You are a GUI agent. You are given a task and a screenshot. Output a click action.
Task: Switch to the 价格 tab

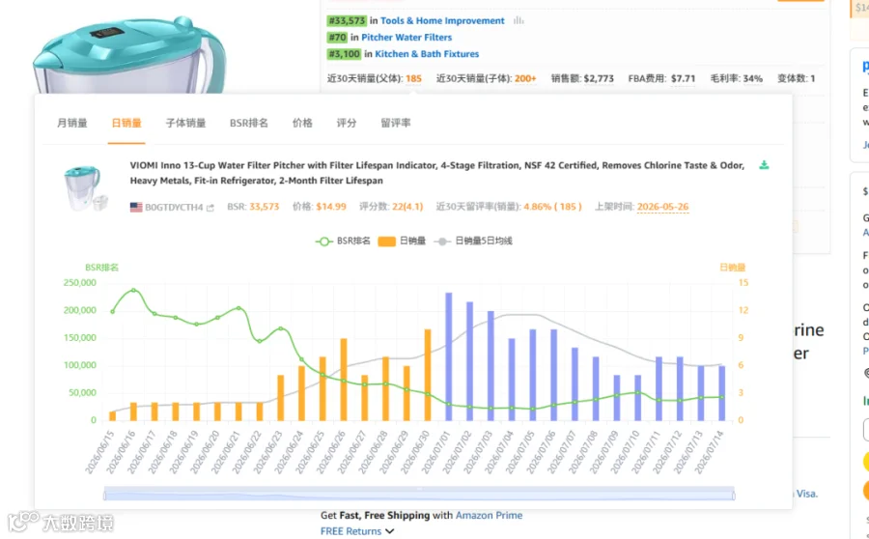[x=302, y=123]
